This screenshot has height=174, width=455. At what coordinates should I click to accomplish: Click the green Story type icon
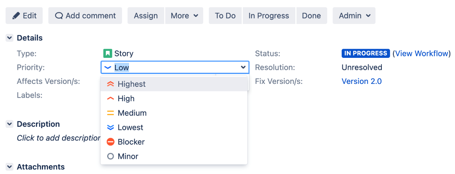tap(108, 53)
